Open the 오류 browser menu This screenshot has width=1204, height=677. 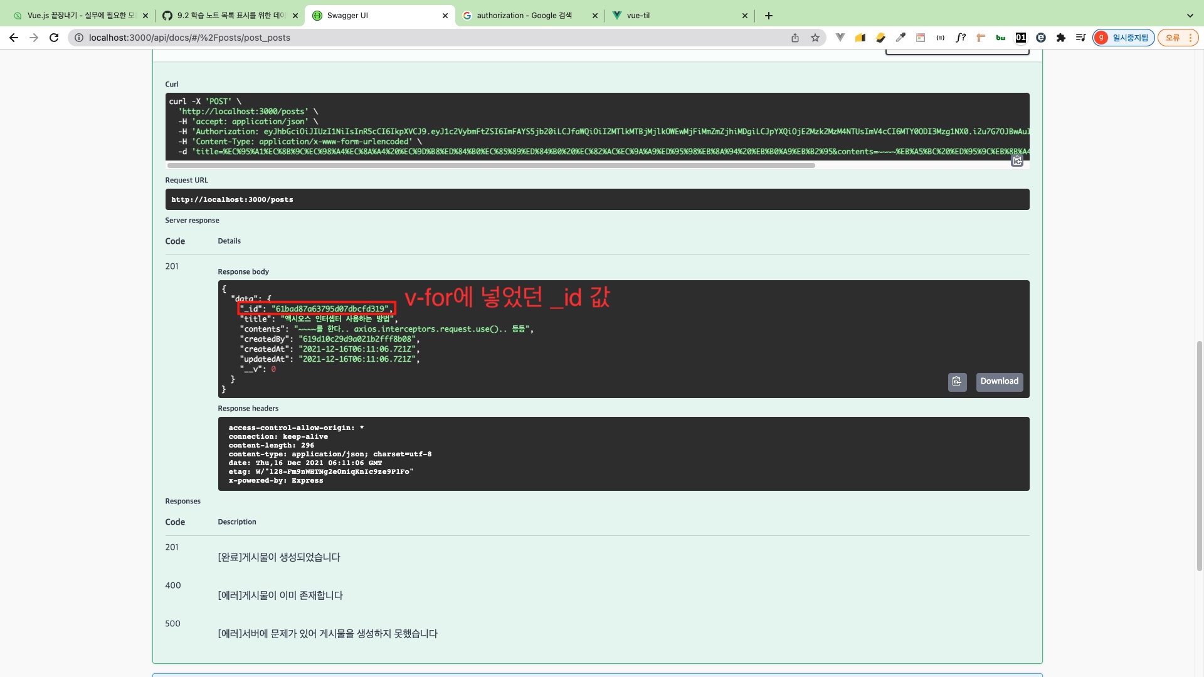point(1178,38)
